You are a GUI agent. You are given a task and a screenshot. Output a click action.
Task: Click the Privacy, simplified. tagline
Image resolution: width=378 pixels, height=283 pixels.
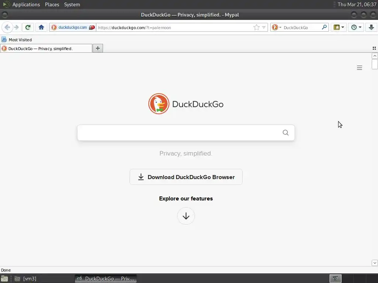point(186,153)
